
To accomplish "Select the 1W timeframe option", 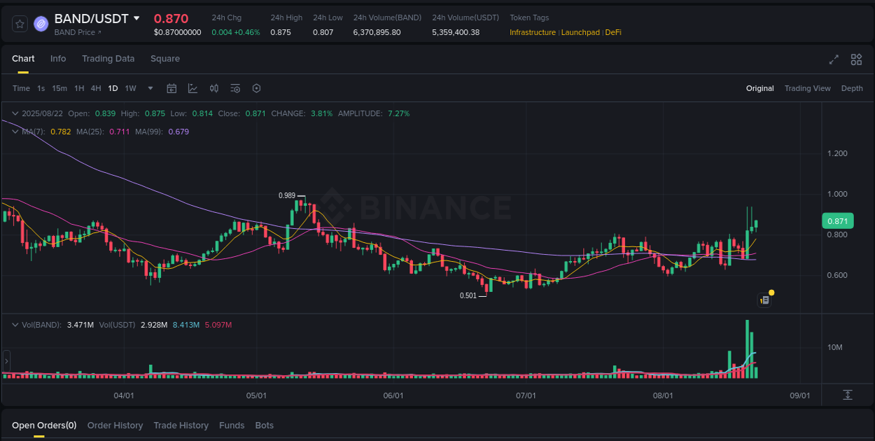I will pyautogui.click(x=130, y=88).
